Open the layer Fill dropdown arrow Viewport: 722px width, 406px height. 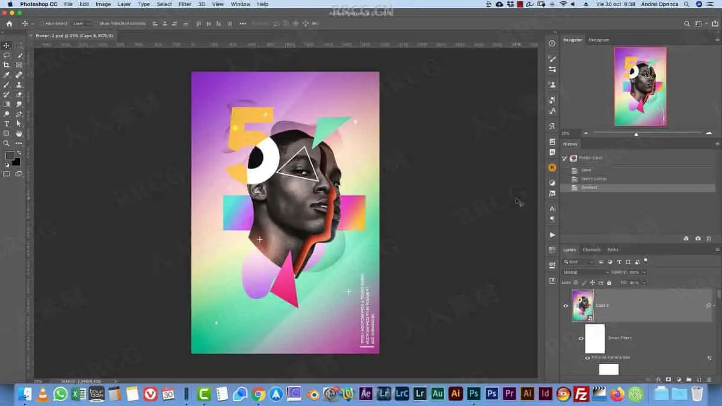coord(644,282)
